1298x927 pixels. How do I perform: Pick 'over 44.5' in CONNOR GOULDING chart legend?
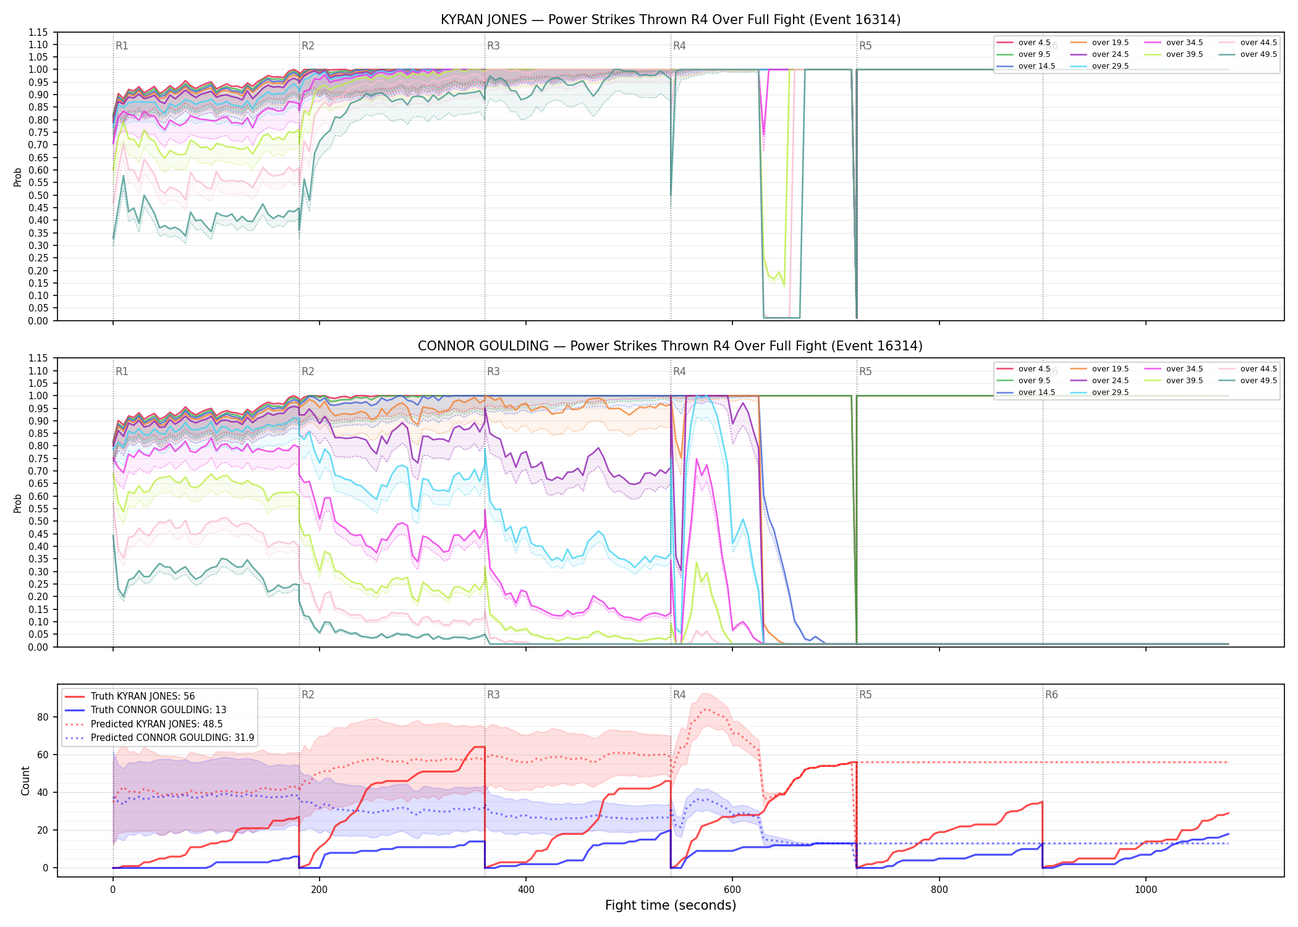click(x=1248, y=369)
